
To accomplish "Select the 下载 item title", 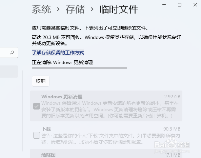I will point(46,129).
